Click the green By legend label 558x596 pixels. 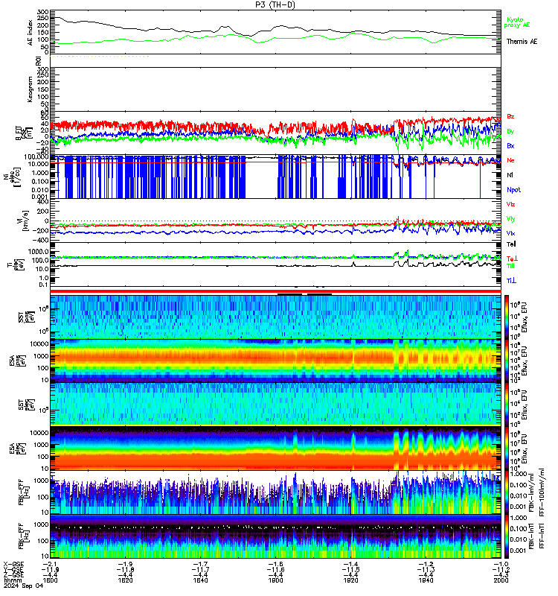(510, 131)
